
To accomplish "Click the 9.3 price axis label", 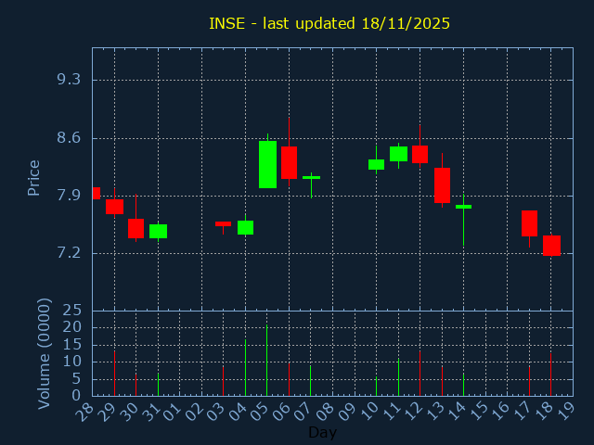I will [x=69, y=80].
